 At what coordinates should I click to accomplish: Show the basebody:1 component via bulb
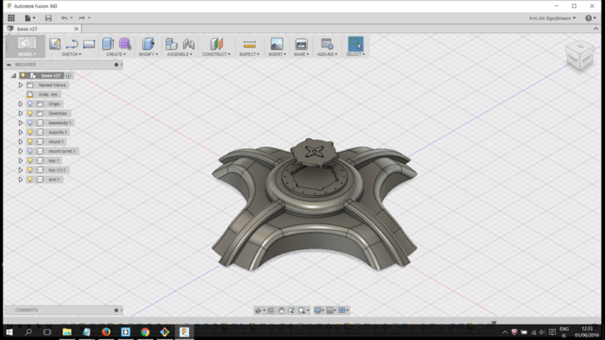[30, 123]
